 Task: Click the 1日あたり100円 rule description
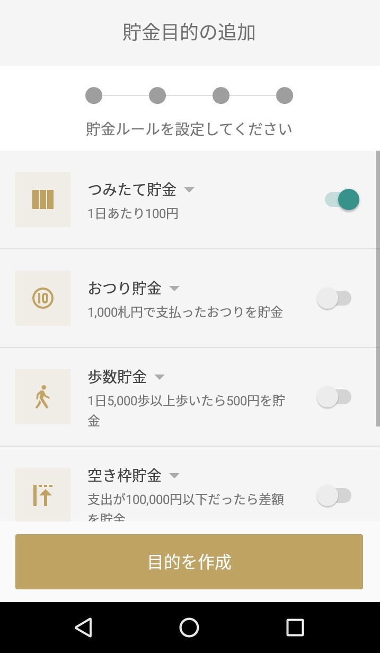click(x=133, y=214)
